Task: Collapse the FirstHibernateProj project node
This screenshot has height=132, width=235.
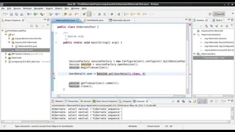Action: tap(3, 31)
